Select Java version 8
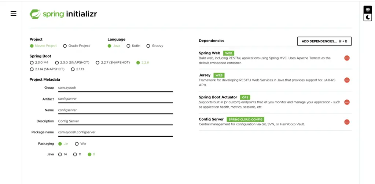Image resolution: width=375 pixels, height=184 pixels. [x=91, y=154]
